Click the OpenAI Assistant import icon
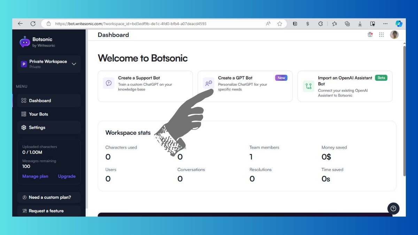The image size is (418, 235). (x=309, y=86)
